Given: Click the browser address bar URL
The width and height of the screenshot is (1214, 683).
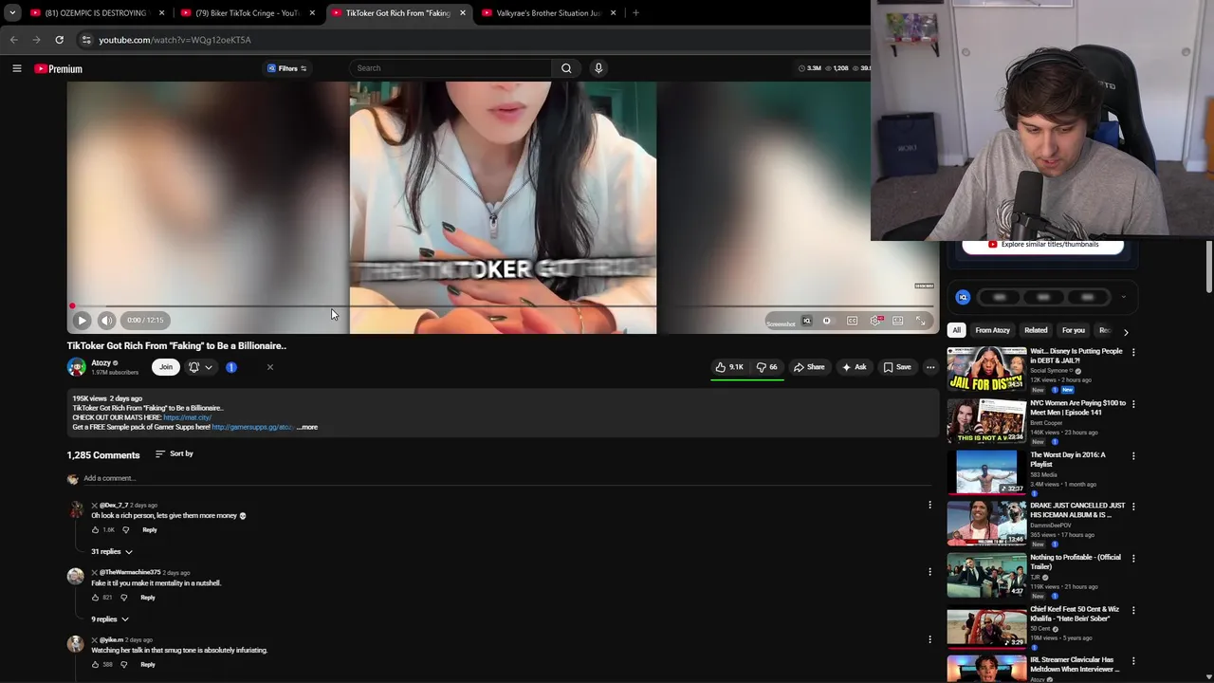Looking at the screenshot, I should [175, 40].
